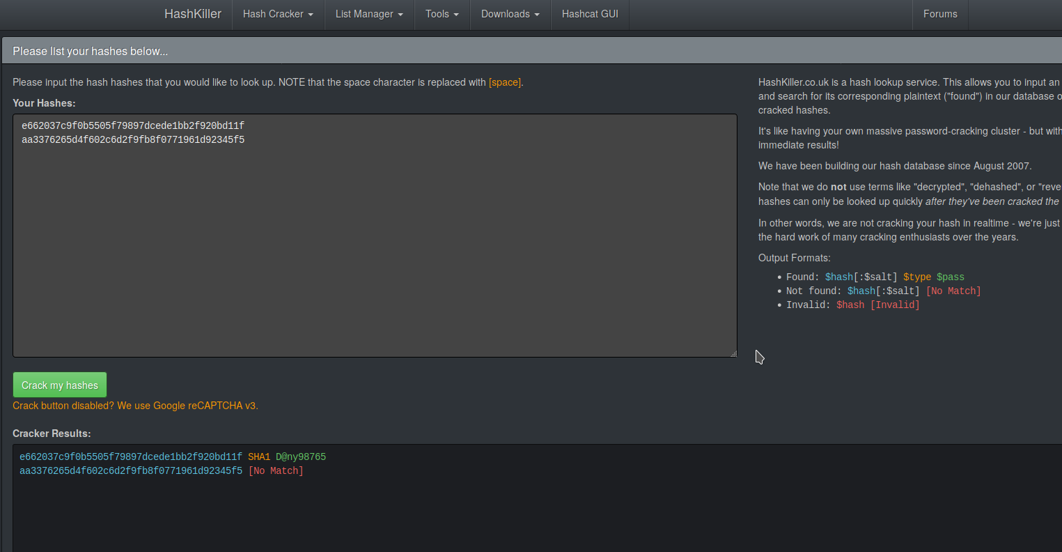
Task: Click the [No Match] result text
Action: point(276,471)
